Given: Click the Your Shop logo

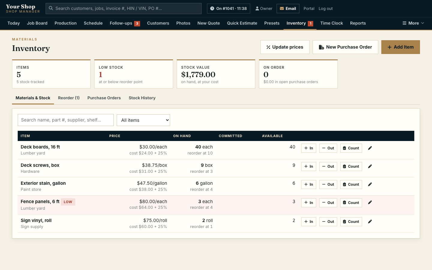Looking at the screenshot, I should tap(23, 8).
